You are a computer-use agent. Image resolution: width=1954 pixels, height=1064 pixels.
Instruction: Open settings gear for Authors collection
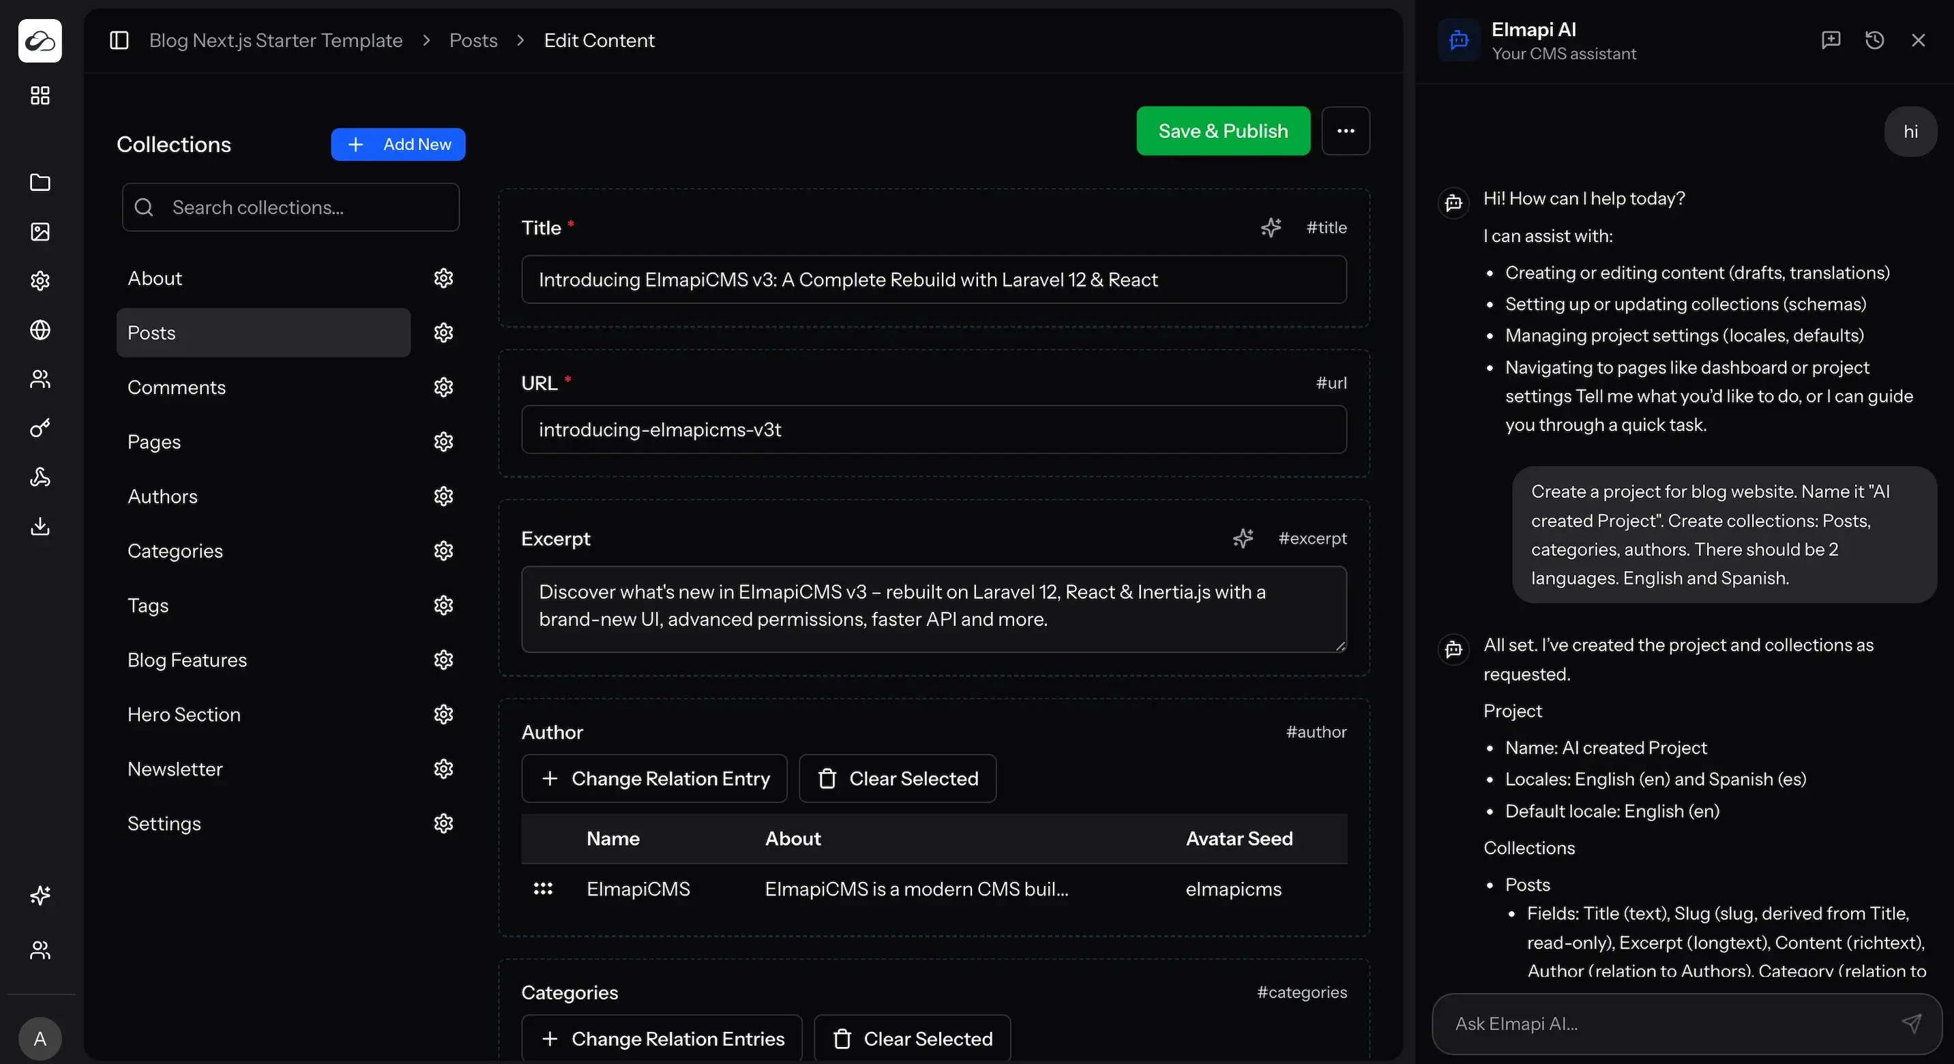(x=444, y=497)
